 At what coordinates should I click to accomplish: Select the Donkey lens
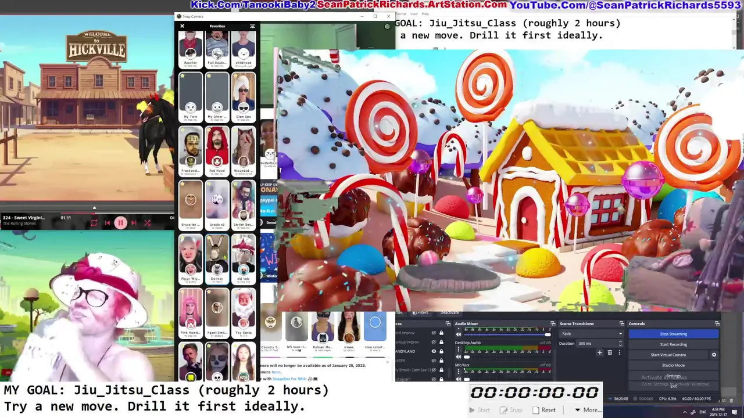point(217,258)
